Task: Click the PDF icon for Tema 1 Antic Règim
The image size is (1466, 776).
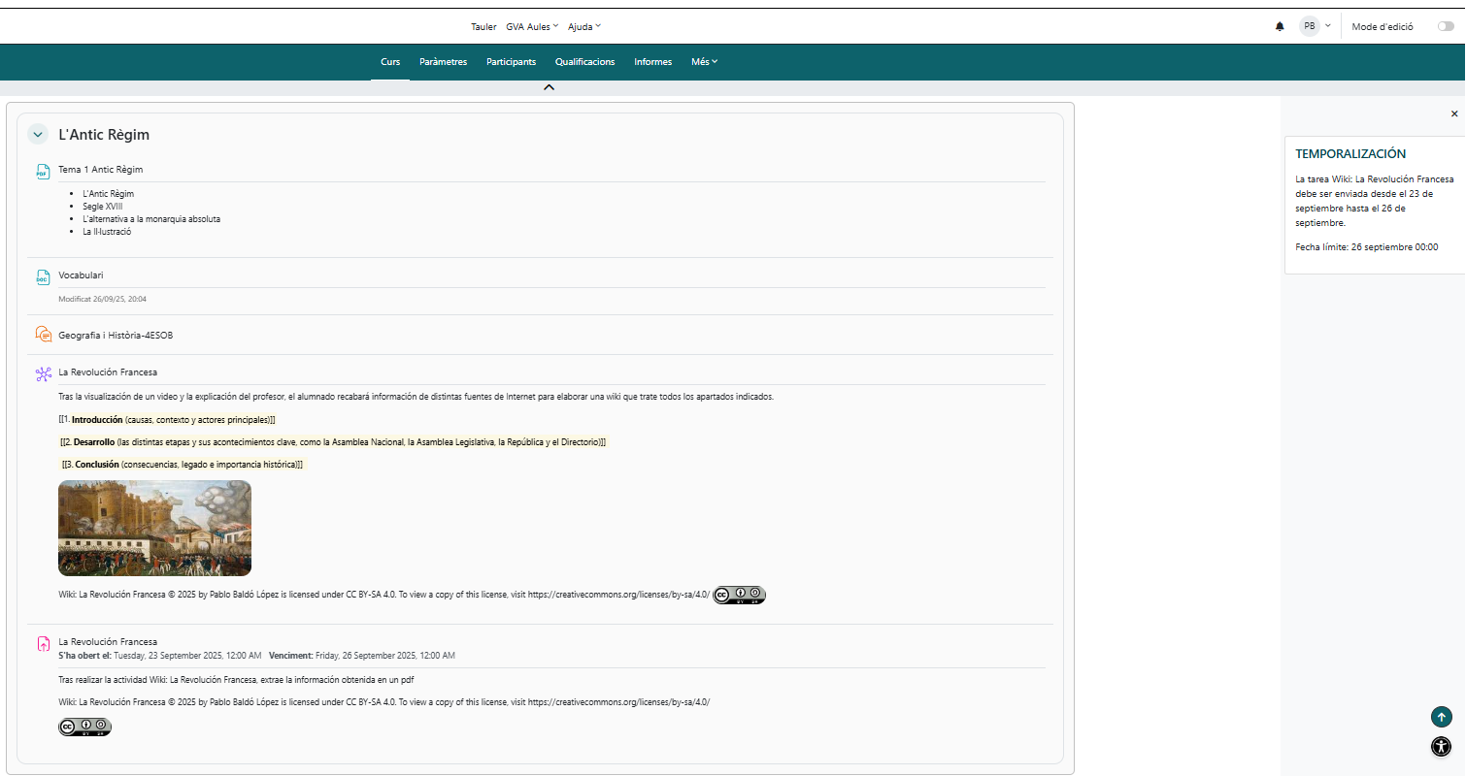Action: 42,171
